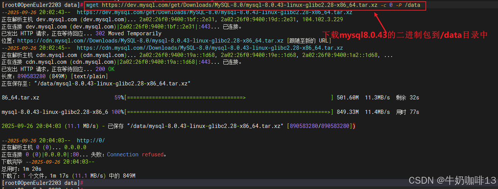This screenshot has width=498, height=189.
Task: Click the 59% download progress bar
Action: [229, 98]
